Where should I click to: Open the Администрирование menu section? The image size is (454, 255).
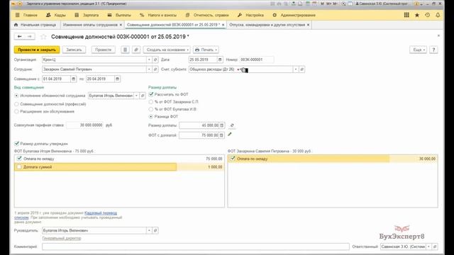tap(294, 15)
